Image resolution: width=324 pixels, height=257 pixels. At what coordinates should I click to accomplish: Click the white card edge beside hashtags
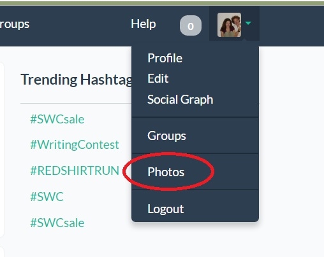coord(2,149)
